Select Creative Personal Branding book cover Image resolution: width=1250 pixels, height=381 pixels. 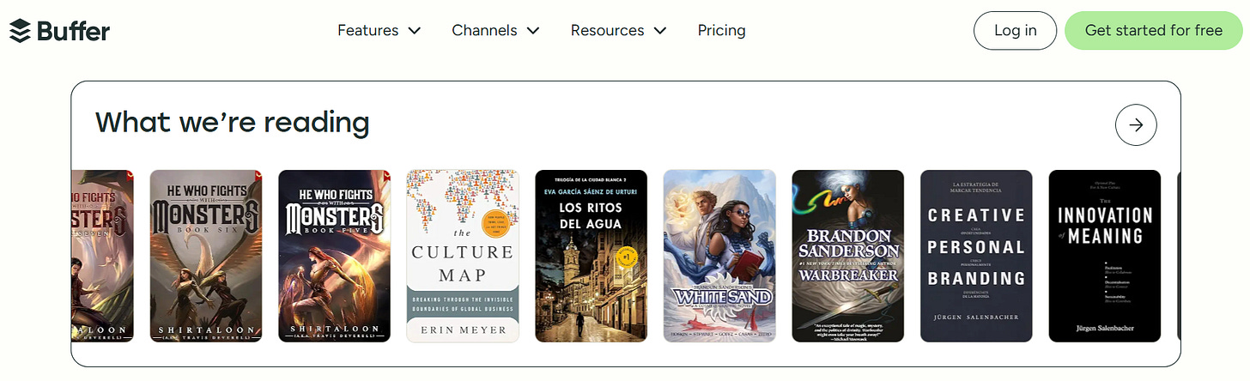pos(976,256)
